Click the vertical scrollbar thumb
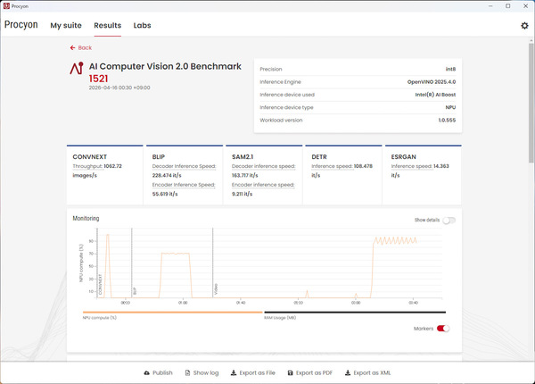The width and height of the screenshot is (535, 384). click(x=531, y=103)
